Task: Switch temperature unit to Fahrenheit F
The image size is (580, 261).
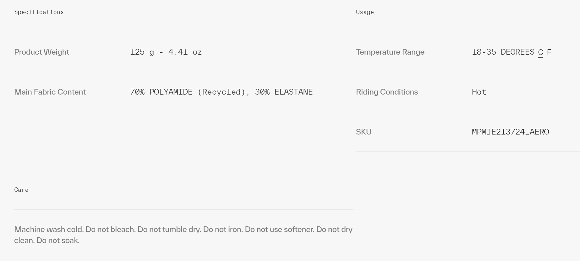Action: [549, 52]
